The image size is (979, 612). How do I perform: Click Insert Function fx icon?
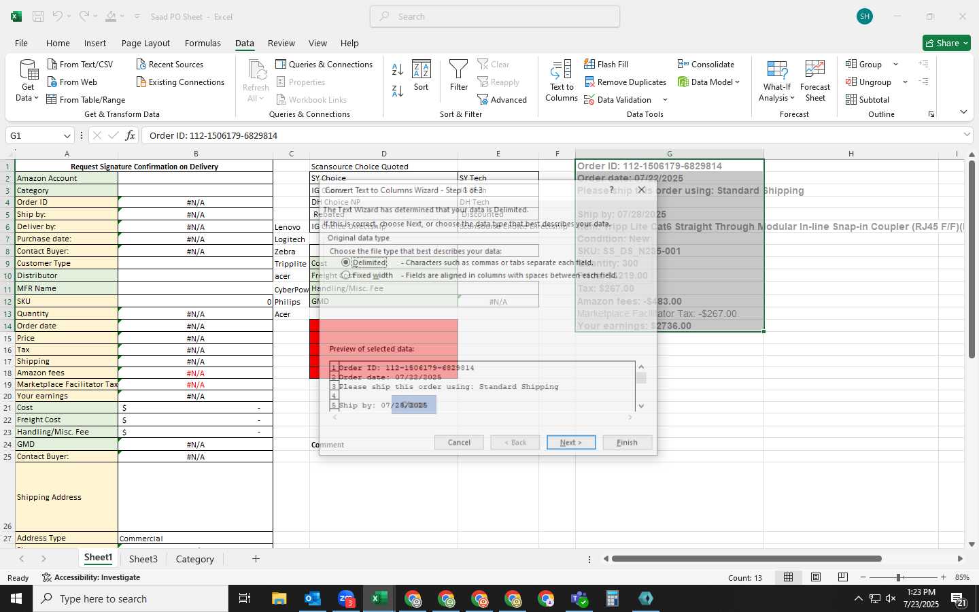(x=130, y=135)
